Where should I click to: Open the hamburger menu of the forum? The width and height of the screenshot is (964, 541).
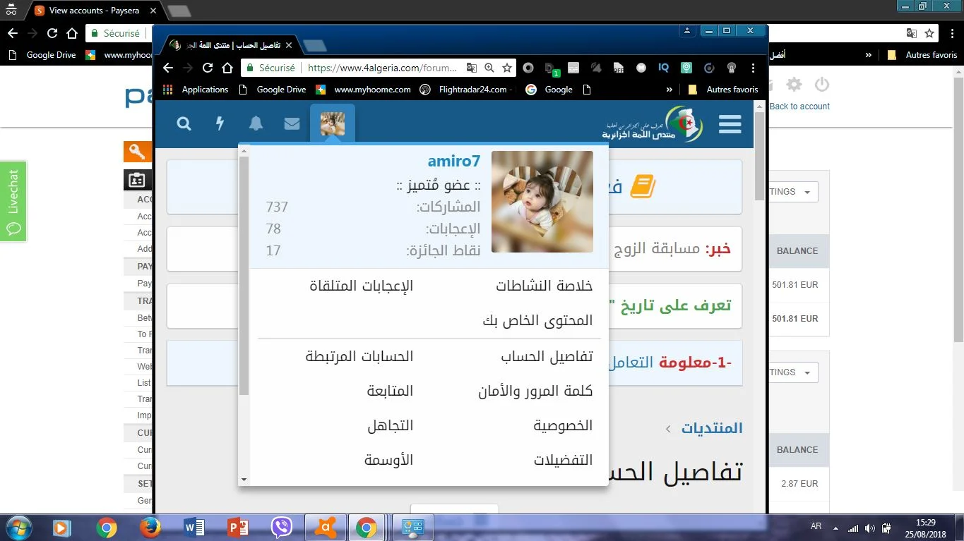point(730,124)
